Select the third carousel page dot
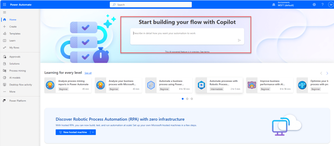 (192, 98)
